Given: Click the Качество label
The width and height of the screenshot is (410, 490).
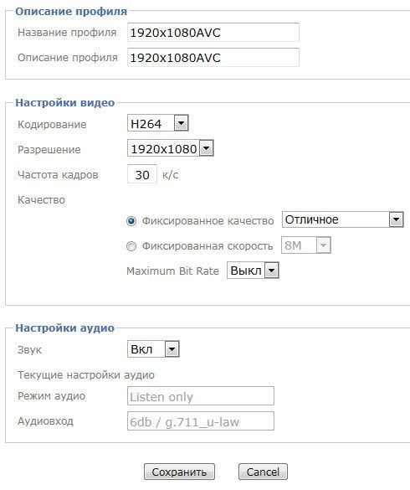Looking at the screenshot, I should tap(41, 199).
